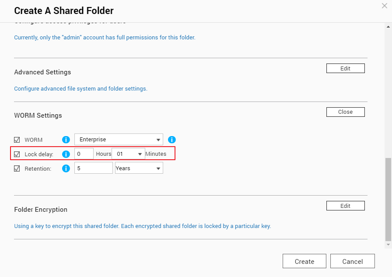Click the Create button

click(x=304, y=261)
